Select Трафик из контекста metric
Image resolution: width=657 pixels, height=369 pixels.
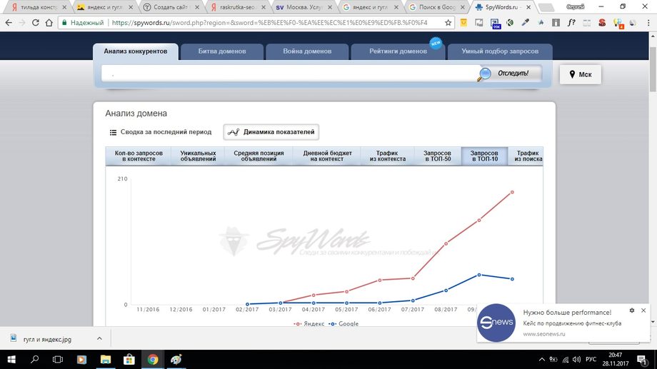pyautogui.click(x=388, y=156)
